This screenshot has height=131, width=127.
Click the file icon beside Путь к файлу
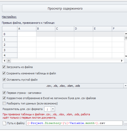click(4, 123)
